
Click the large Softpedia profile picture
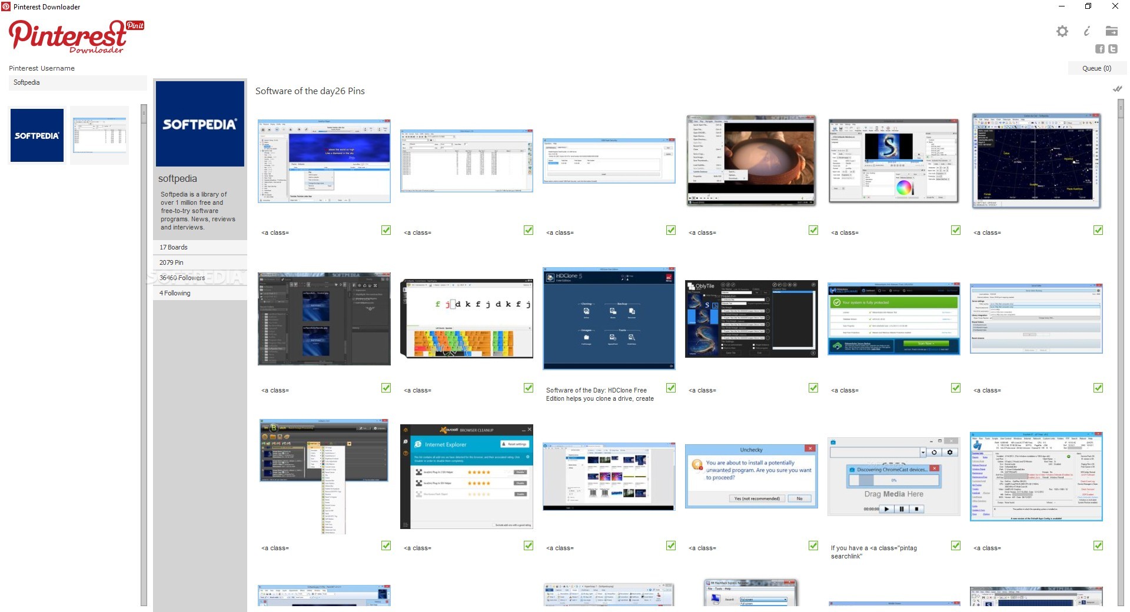click(200, 124)
